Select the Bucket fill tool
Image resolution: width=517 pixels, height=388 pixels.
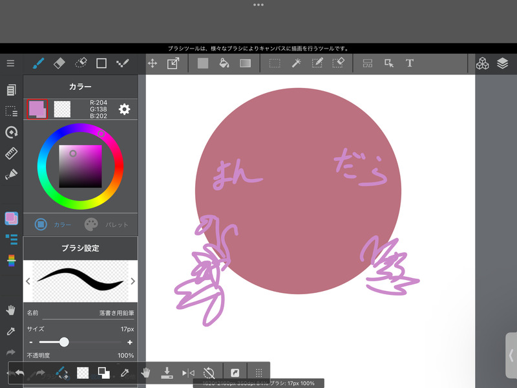[224, 63]
